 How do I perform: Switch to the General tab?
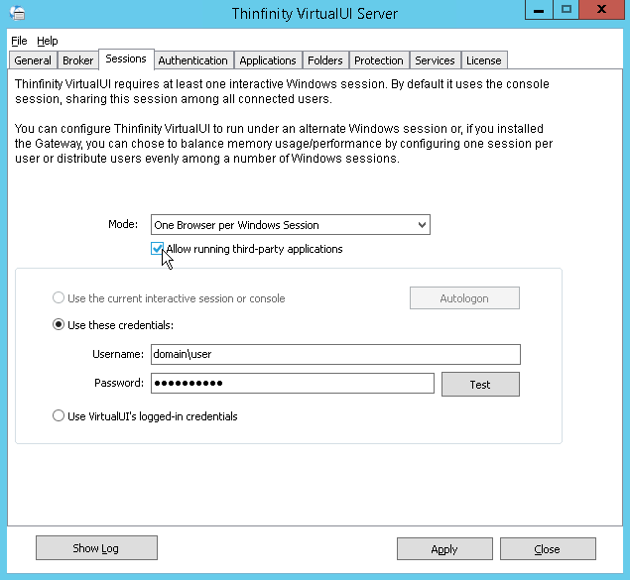click(33, 60)
